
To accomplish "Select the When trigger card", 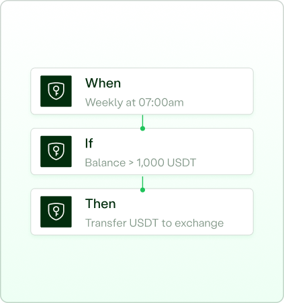I will (142, 91).
